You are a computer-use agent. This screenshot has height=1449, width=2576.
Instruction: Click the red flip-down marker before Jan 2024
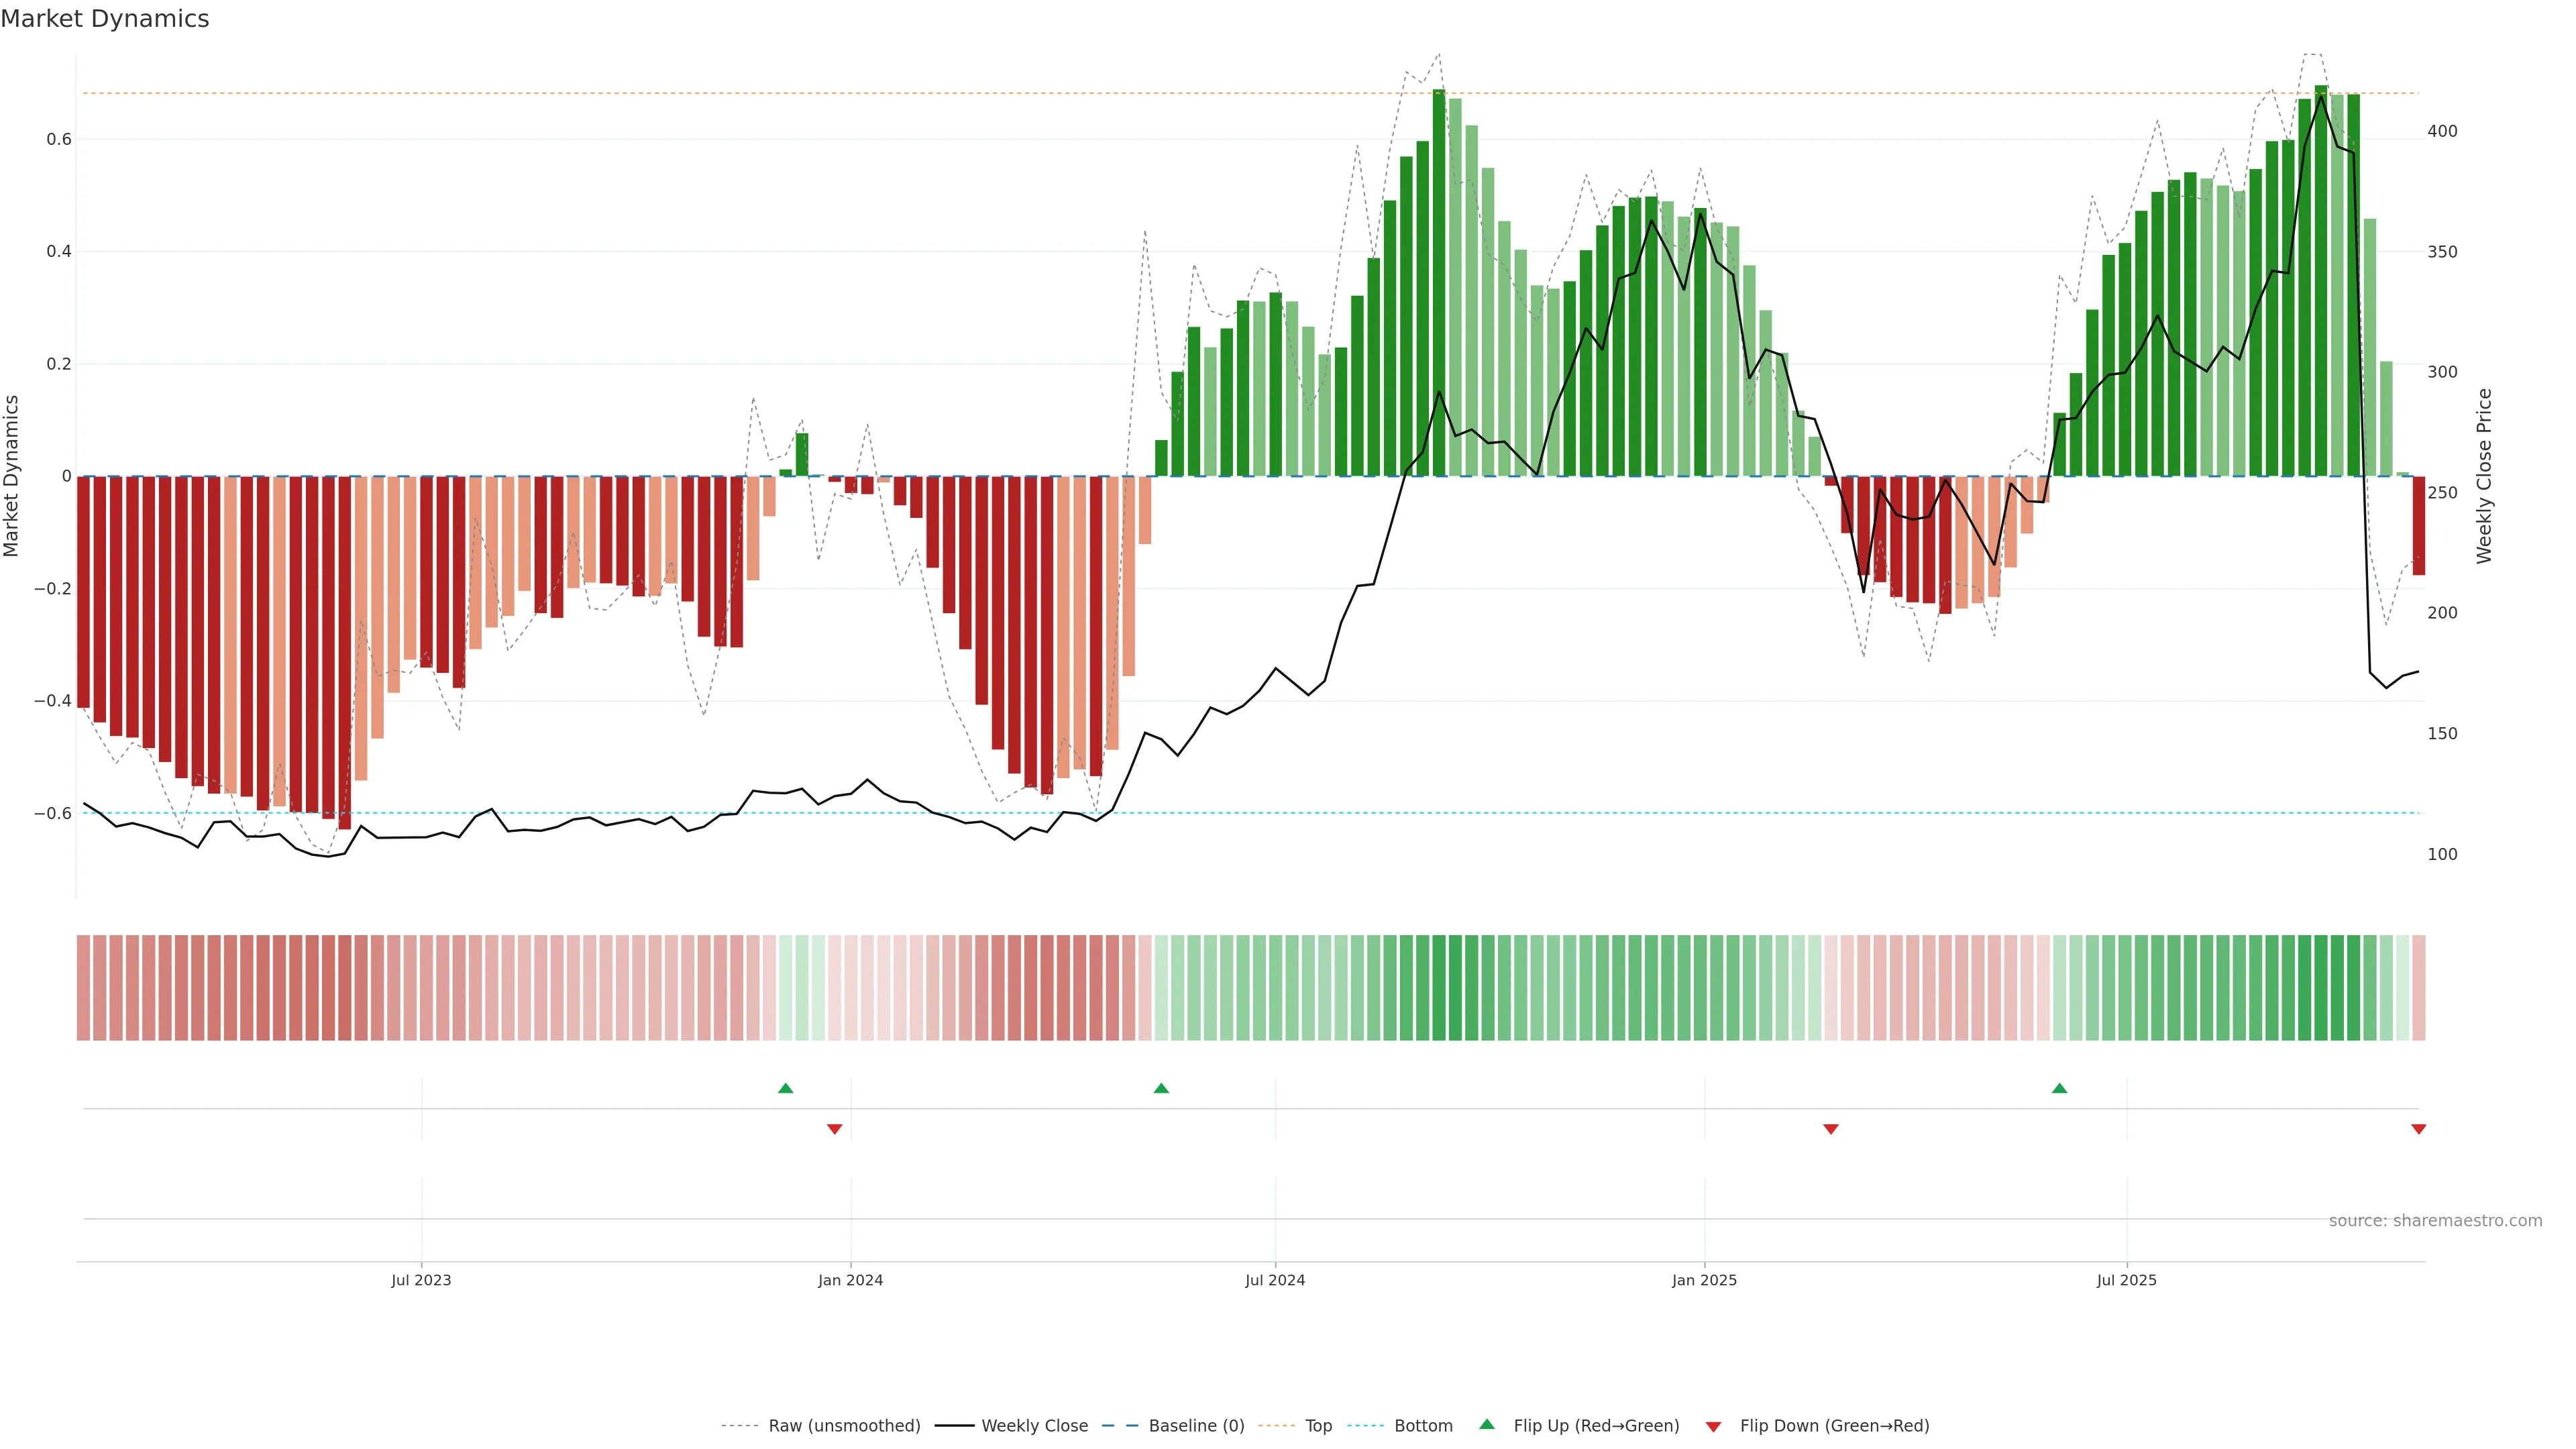click(834, 1129)
